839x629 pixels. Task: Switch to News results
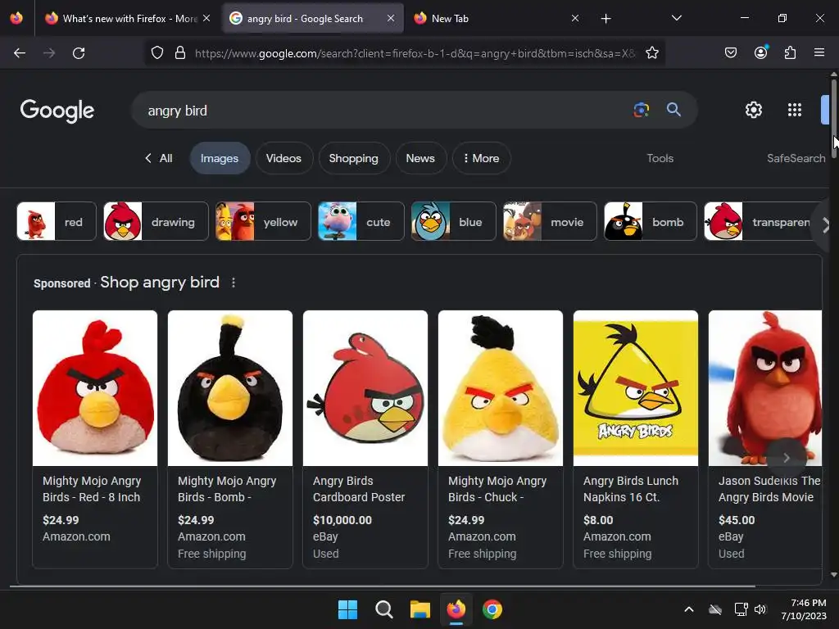pos(420,158)
